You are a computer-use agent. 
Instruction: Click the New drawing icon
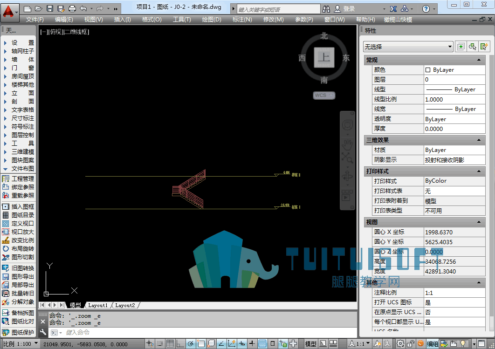pos(27,9)
